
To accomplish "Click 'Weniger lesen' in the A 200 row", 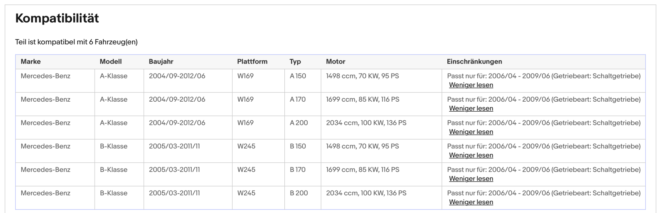I will tap(471, 132).
